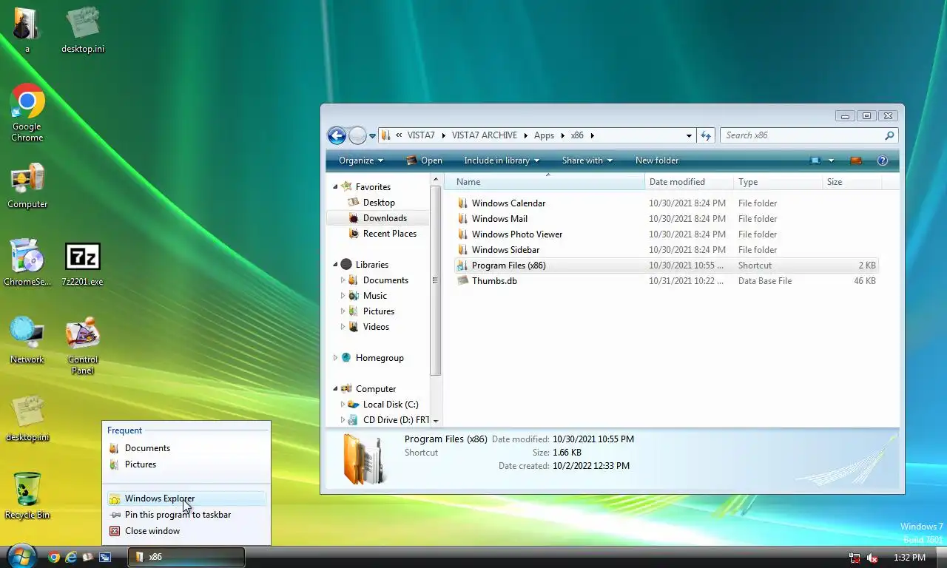
Task: Sort by the Type column header
Action: point(778,182)
